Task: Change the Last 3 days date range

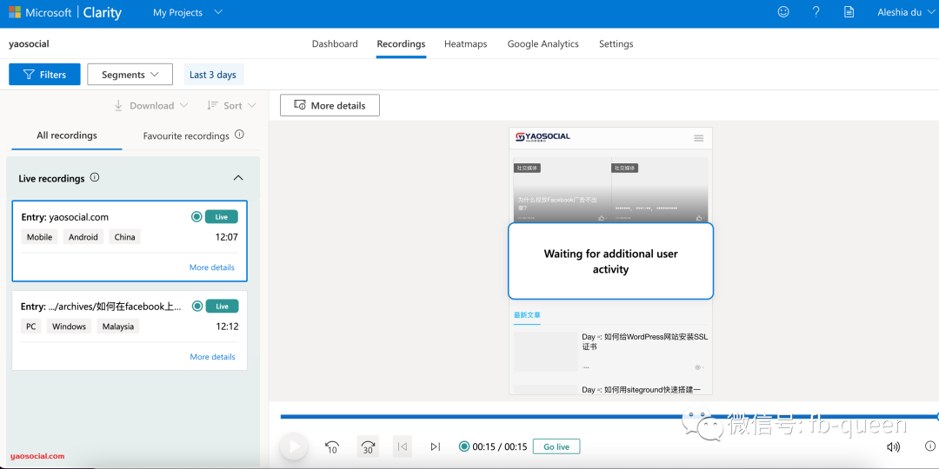Action: click(213, 75)
